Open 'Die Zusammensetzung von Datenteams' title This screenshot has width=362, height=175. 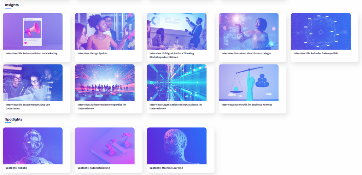click(x=28, y=107)
